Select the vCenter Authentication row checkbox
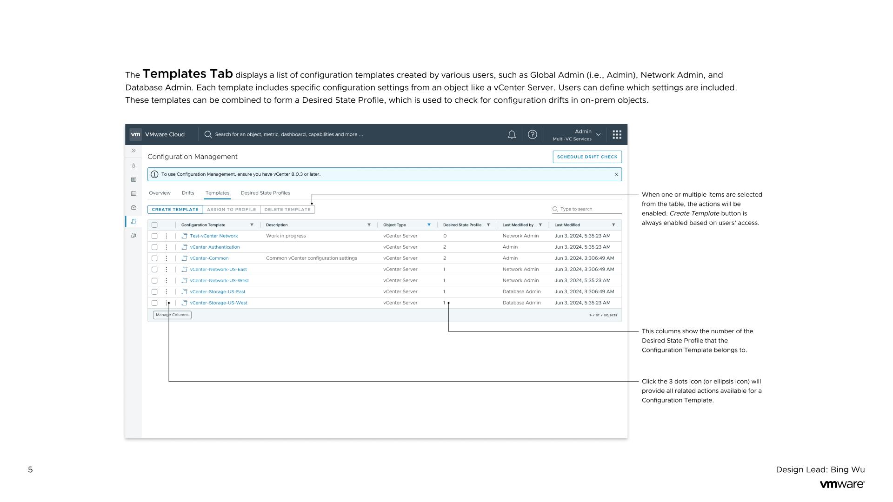 pyautogui.click(x=154, y=247)
